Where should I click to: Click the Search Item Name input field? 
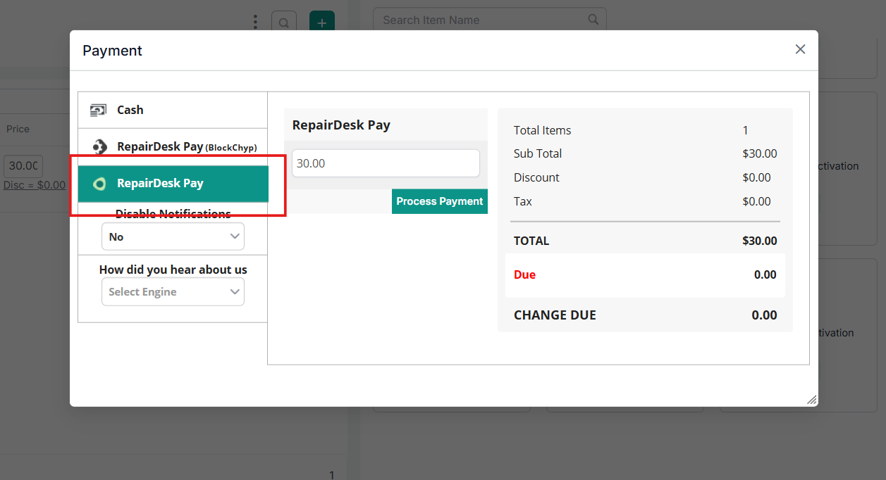click(479, 19)
